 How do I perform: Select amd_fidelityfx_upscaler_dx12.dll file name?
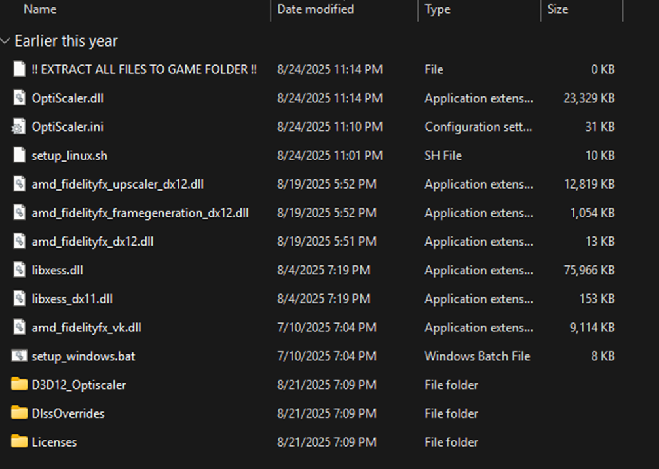(117, 185)
